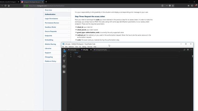This screenshot has height=111, width=198.
Task: Open Secure Requests in docs sidebar
Action: point(51,31)
